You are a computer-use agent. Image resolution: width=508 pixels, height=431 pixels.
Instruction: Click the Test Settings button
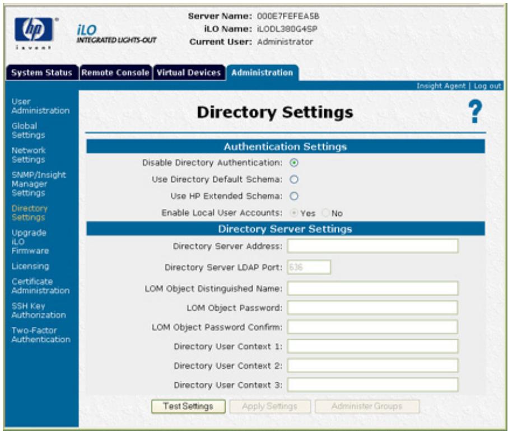tap(188, 406)
